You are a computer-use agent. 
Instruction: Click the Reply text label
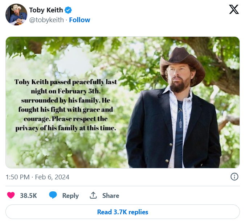pos(70,195)
